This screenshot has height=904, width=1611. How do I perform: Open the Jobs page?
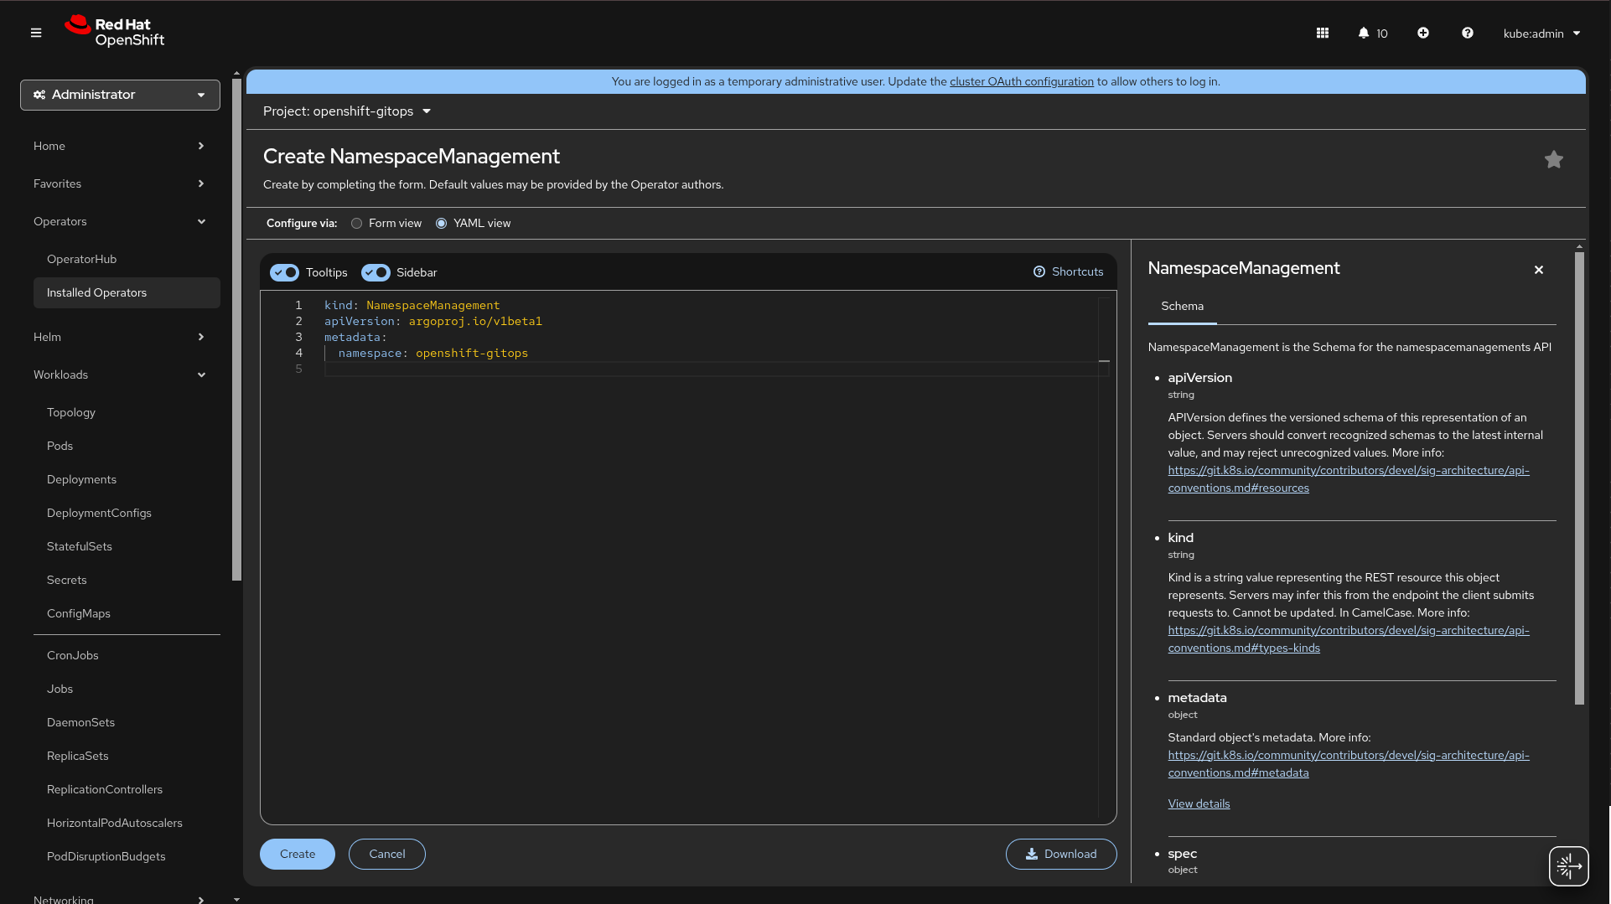(x=60, y=689)
